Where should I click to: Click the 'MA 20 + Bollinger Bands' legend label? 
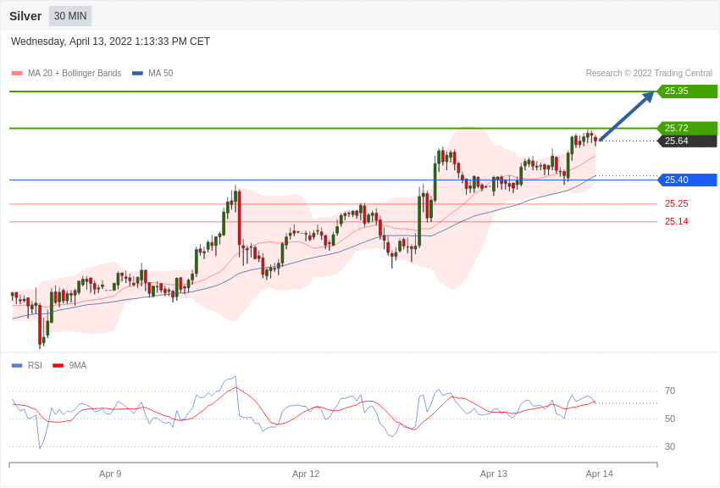[75, 73]
